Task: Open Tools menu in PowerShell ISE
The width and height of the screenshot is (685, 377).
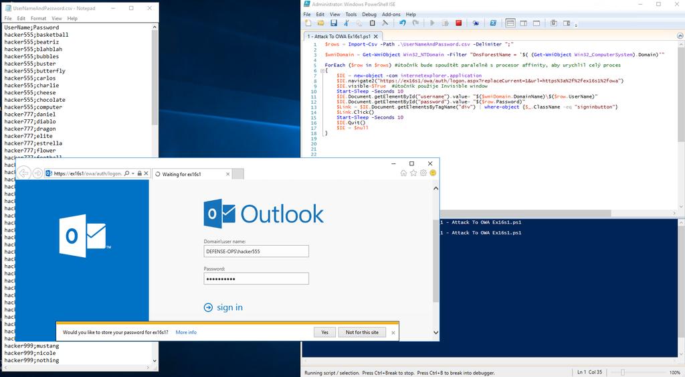Action: pos(351,14)
